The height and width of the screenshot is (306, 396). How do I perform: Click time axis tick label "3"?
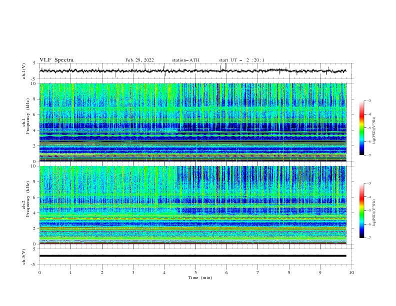click(133, 272)
